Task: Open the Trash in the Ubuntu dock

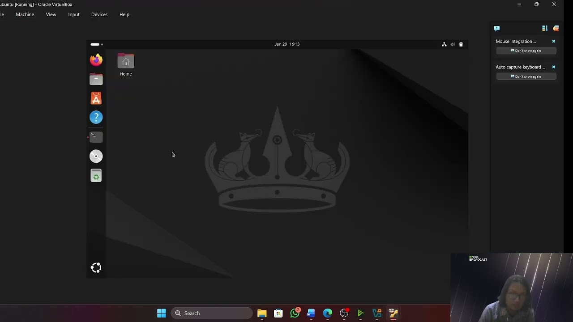Action: (x=96, y=176)
